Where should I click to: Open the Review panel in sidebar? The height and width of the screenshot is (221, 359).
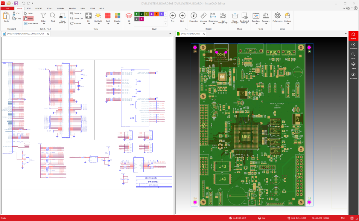click(x=353, y=76)
